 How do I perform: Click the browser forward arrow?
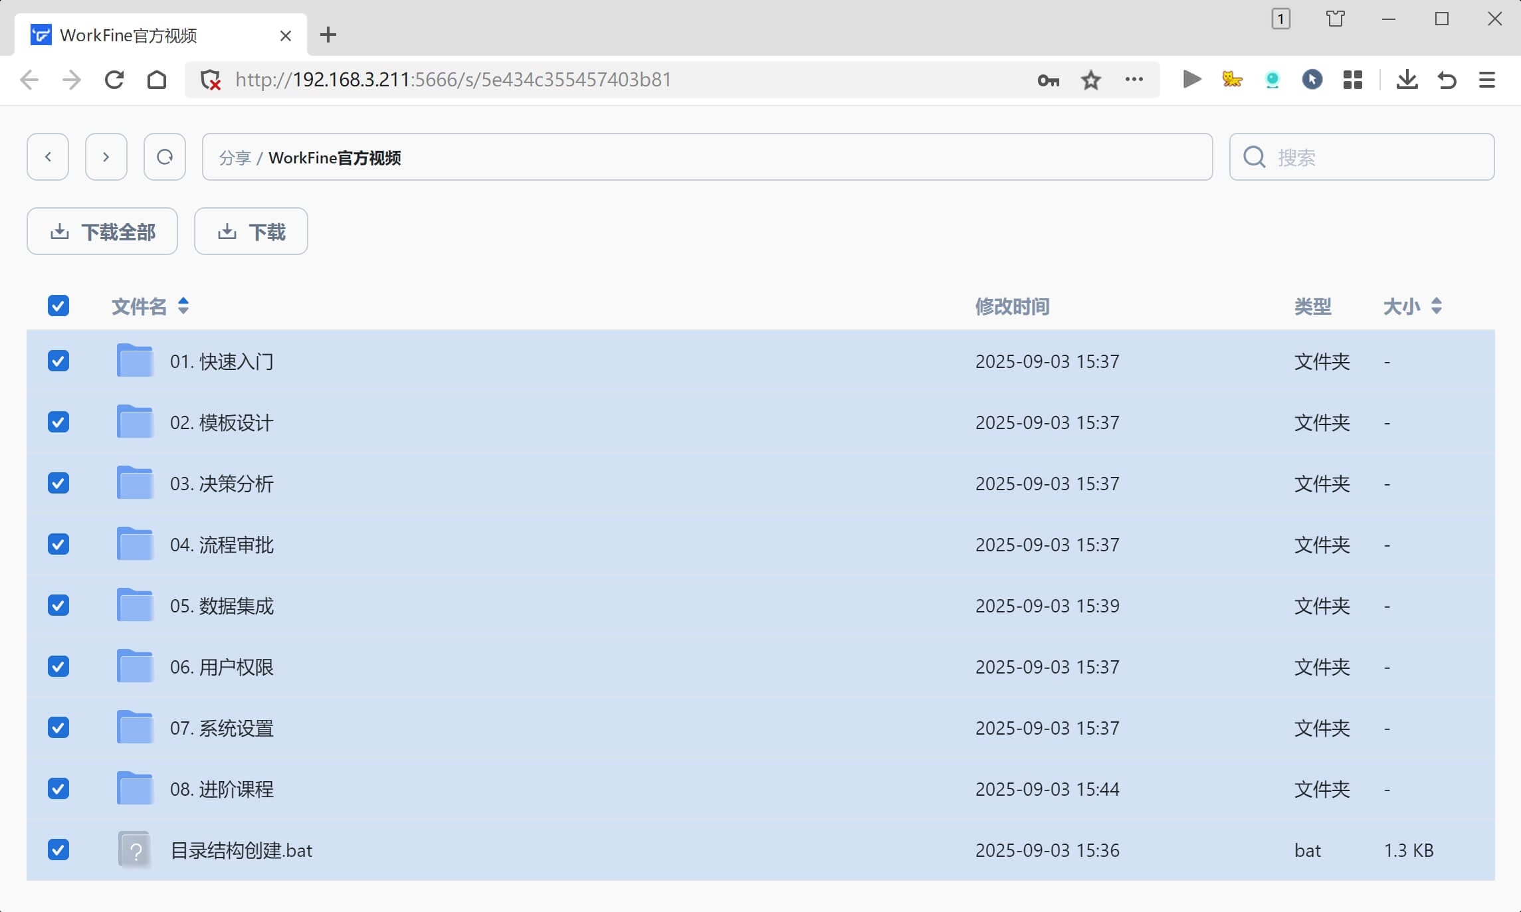coord(71,80)
